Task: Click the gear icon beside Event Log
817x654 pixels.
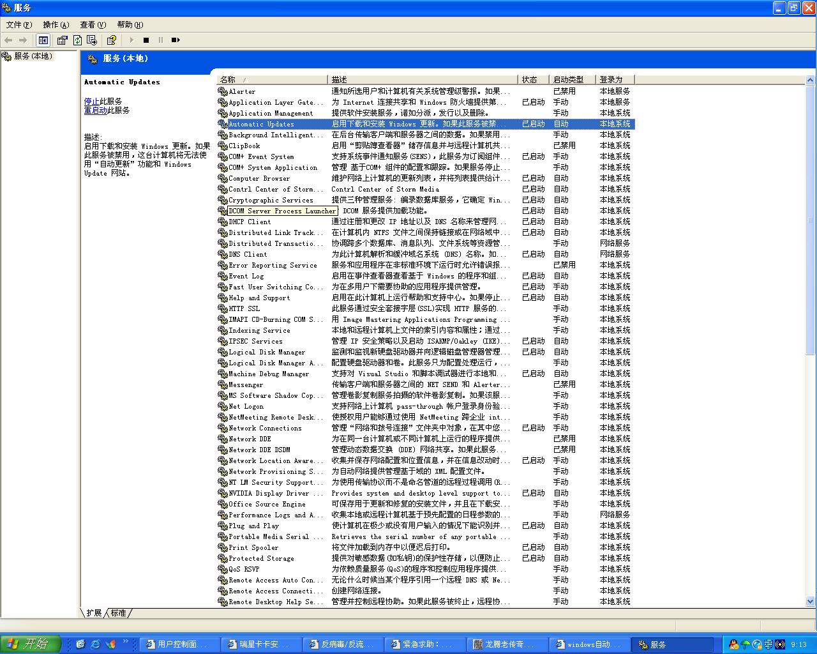Action: (x=223, y=276)
